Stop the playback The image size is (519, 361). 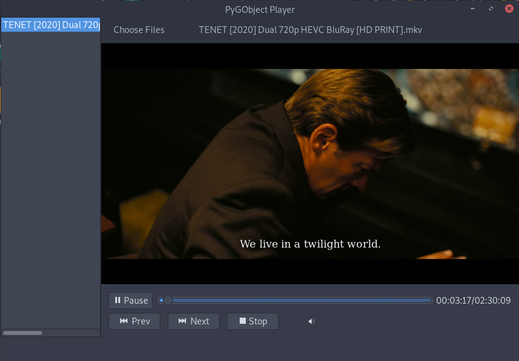252,321
